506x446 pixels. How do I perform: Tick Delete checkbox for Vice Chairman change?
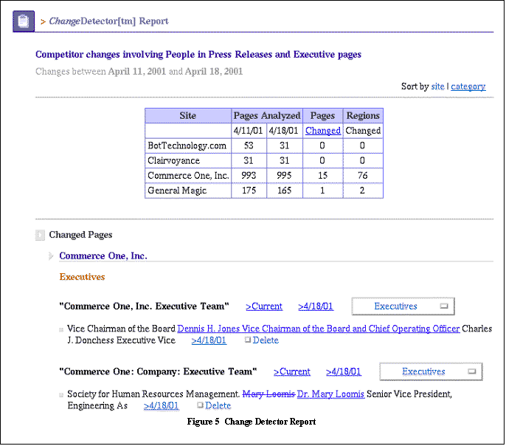coord(248,340)
